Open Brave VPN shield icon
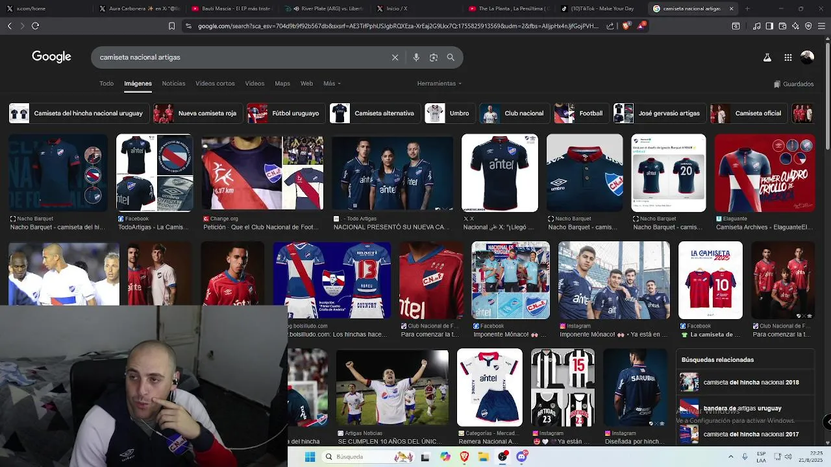 pyautogui.click(x=808, y=26)
